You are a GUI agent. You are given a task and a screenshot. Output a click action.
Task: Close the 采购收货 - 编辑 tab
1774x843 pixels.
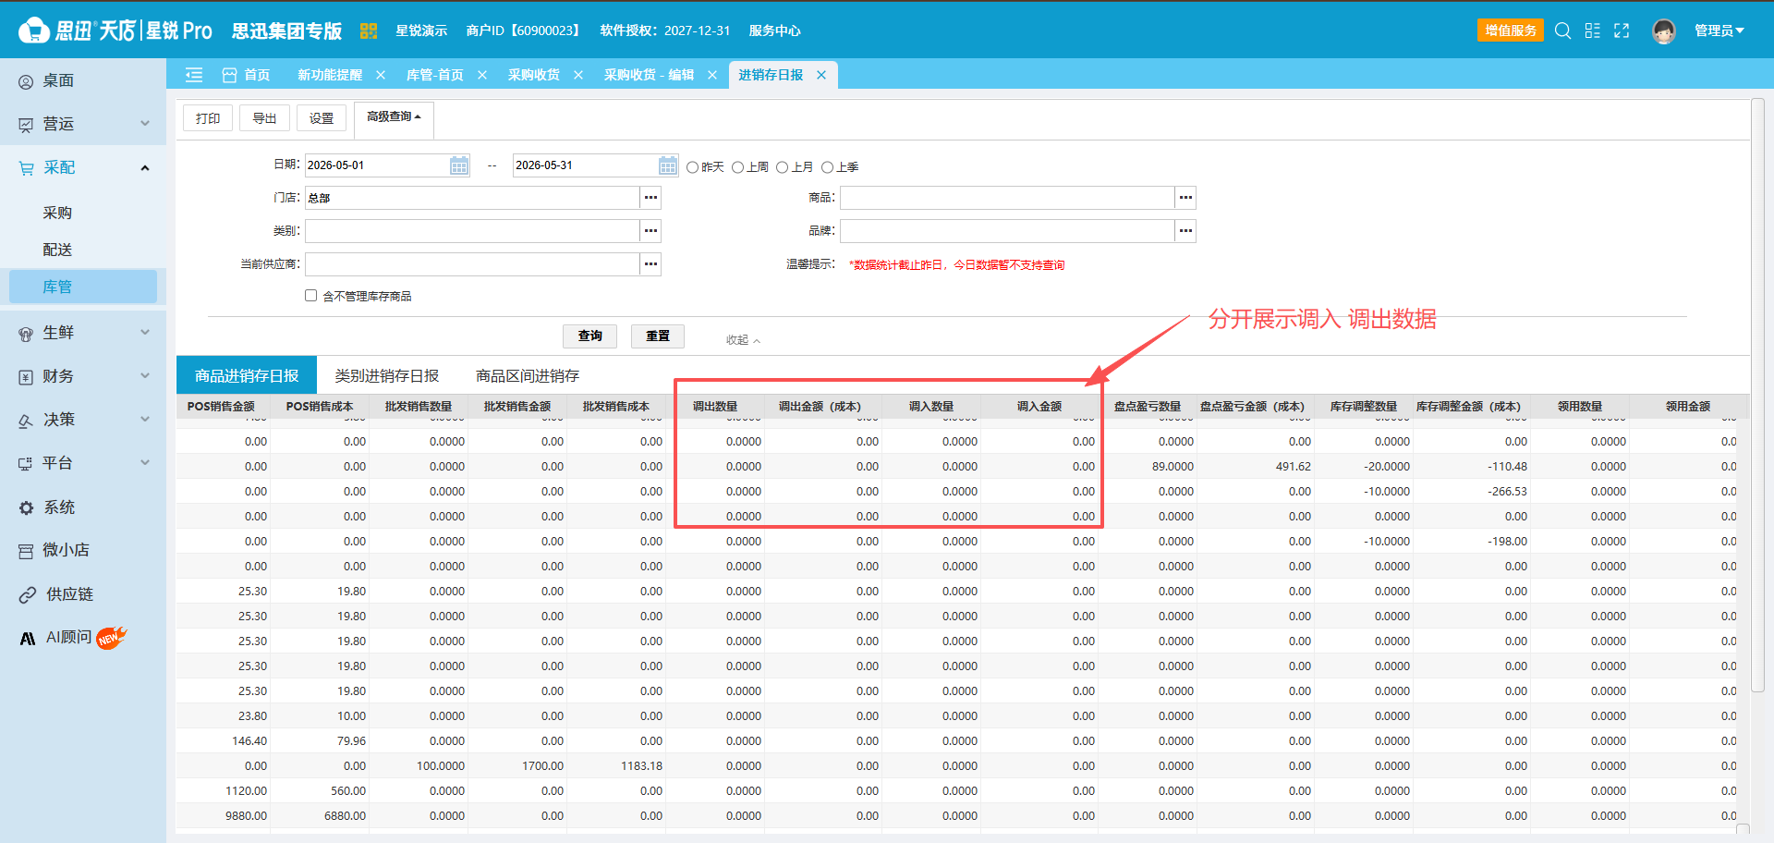pos(712,75)
